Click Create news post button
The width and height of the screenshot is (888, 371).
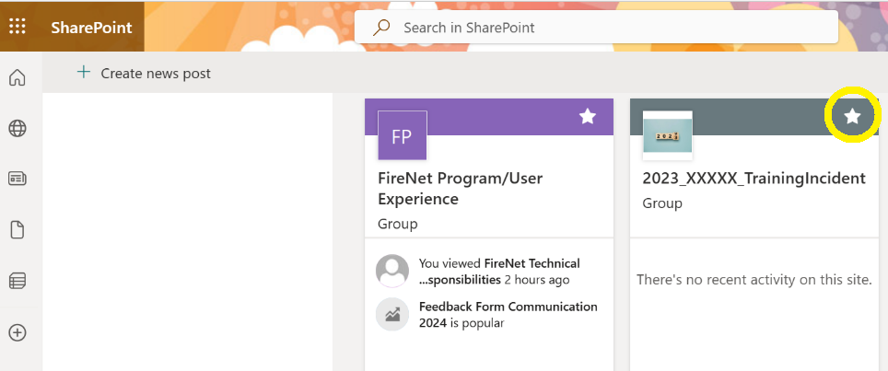tap(145, 73)
